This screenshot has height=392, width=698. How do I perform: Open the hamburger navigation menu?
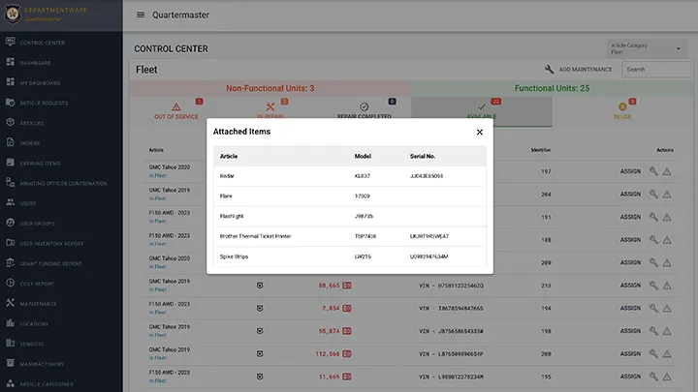(141, 15)
